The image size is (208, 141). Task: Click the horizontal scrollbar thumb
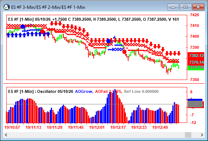coord(188,135)
